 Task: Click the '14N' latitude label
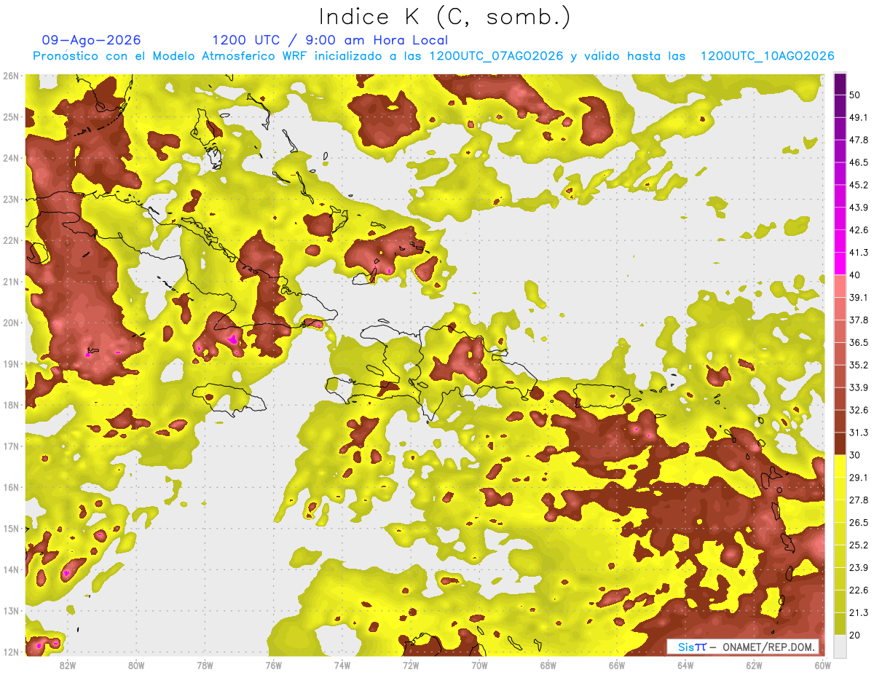click(11, 569)
